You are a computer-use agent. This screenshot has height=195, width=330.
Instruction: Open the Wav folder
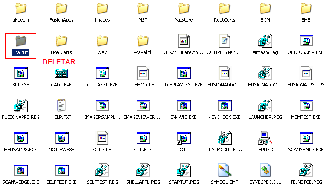(102, 41)
